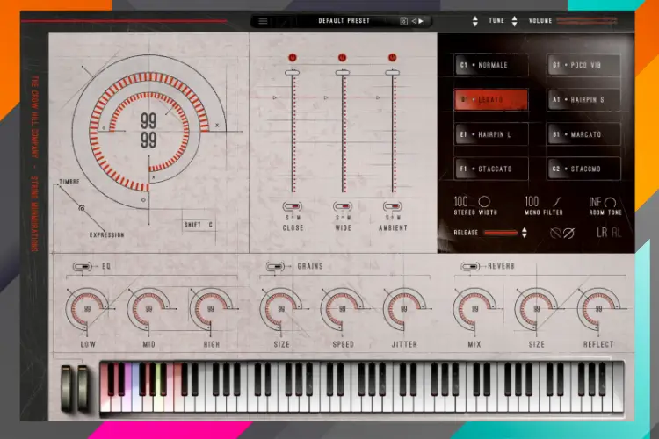
Task: Toggle the Ambient mic power button
Action: coord(392,58)
